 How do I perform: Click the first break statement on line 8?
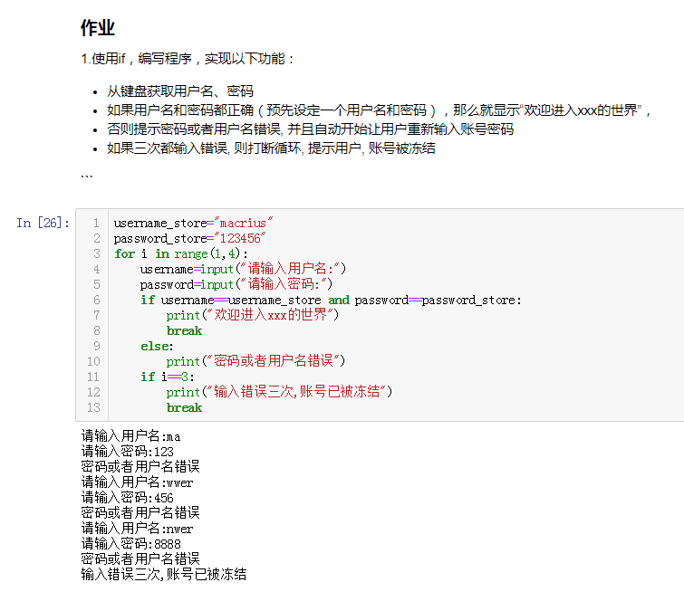pos(184,331)
